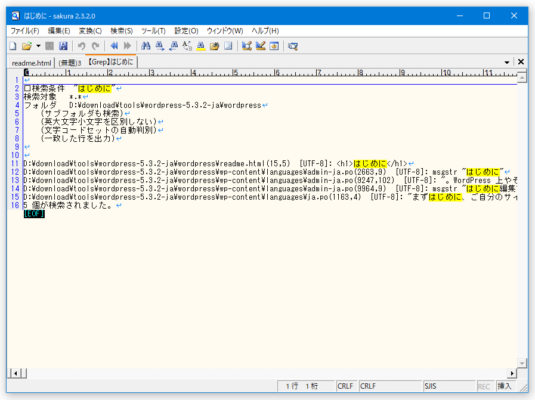Click the horizontal scrollbar right arrow
This screenshot has height=400, width=535.
(512, 374)
